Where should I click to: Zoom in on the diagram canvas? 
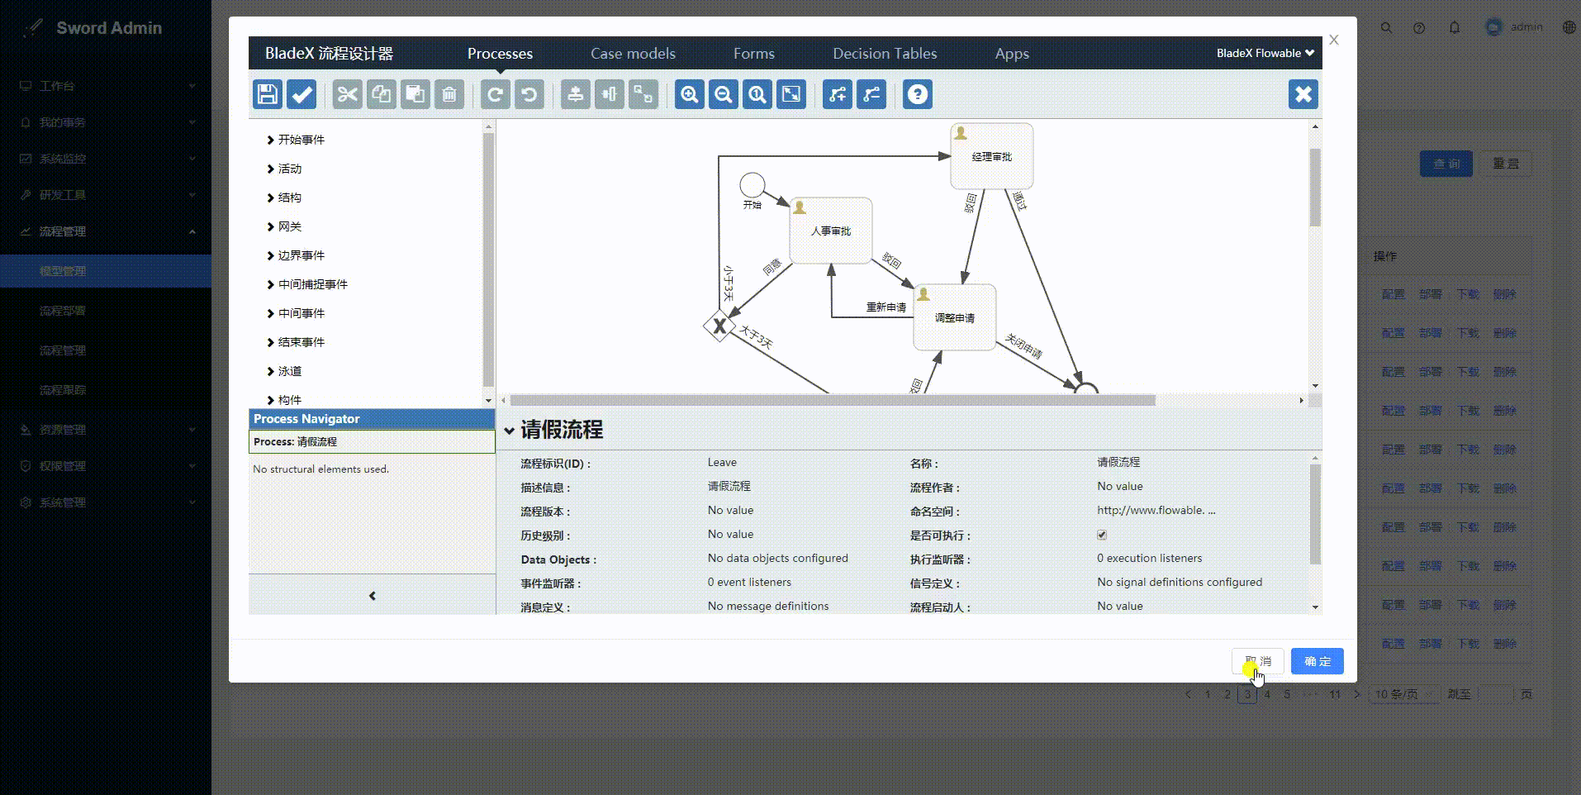coord(690,94)
